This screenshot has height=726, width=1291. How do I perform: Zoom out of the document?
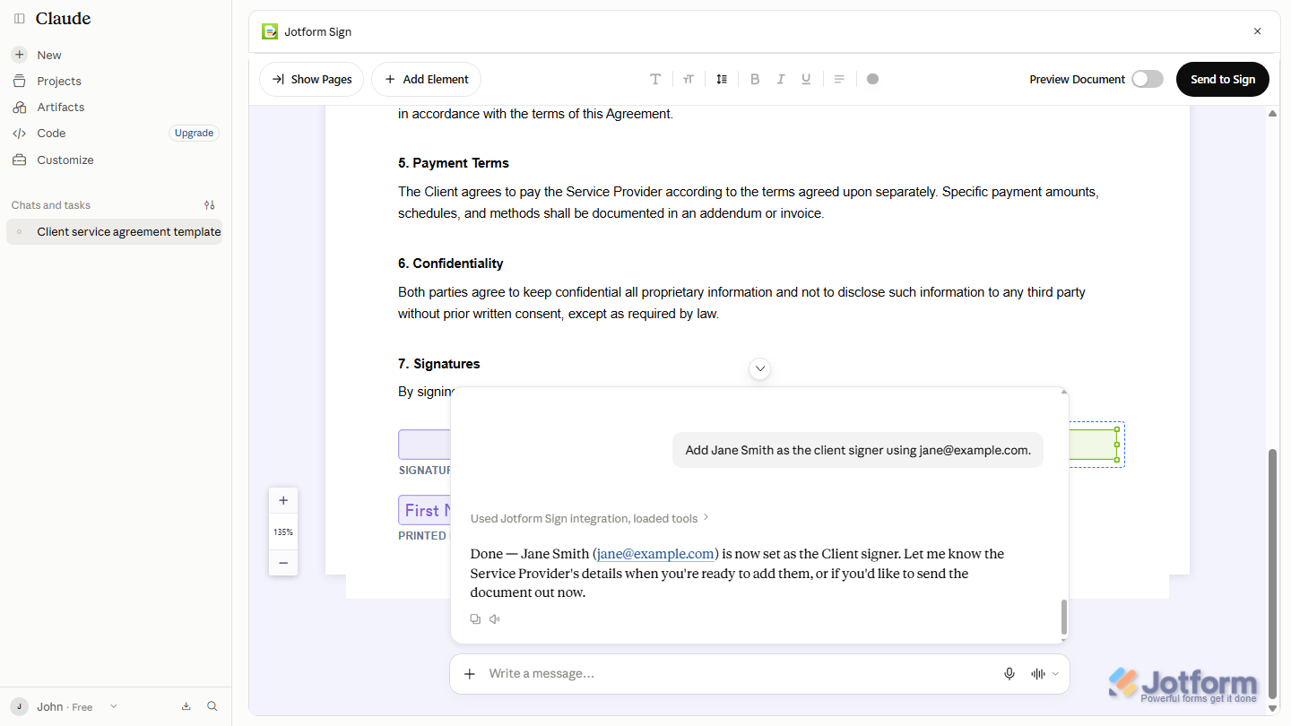[x=283, y=563]
